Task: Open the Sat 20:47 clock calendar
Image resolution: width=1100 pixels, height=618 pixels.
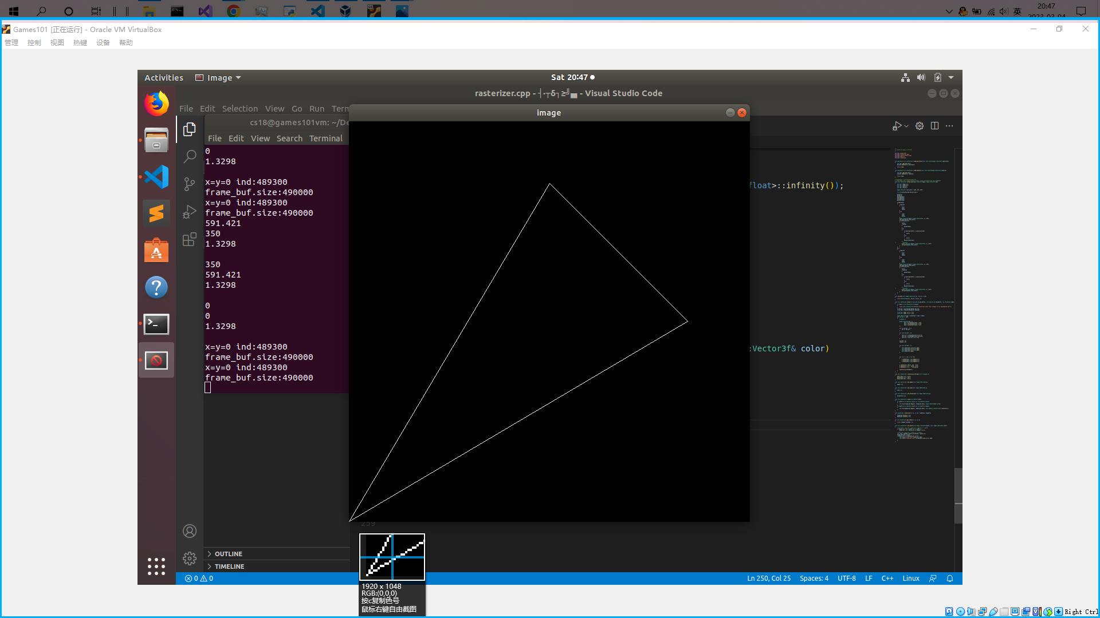Action: click(573, 77)
